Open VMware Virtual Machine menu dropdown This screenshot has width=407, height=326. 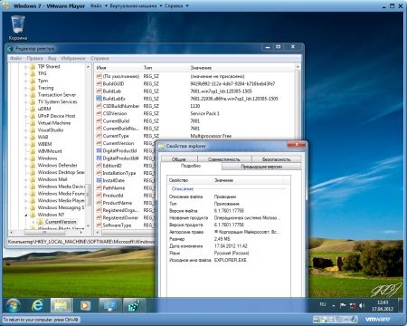[x=136, y=5]
